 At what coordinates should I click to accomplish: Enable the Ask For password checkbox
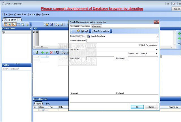pos(140,45)
